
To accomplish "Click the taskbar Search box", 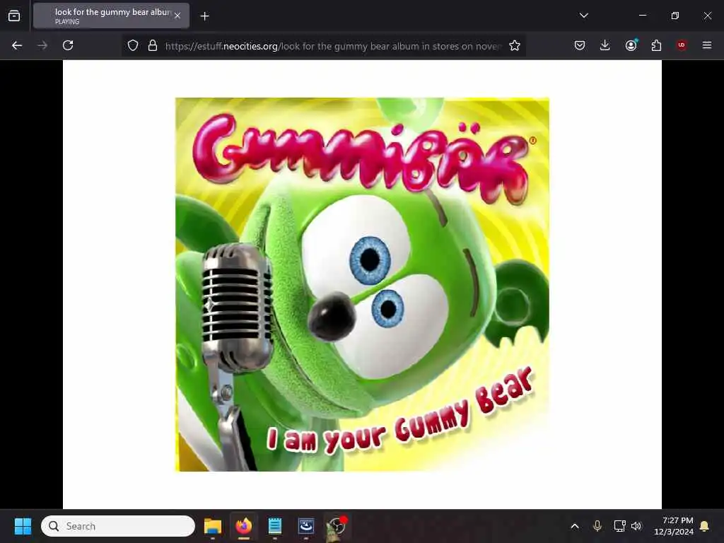I will pyautogui.click(x=118, y=526).
